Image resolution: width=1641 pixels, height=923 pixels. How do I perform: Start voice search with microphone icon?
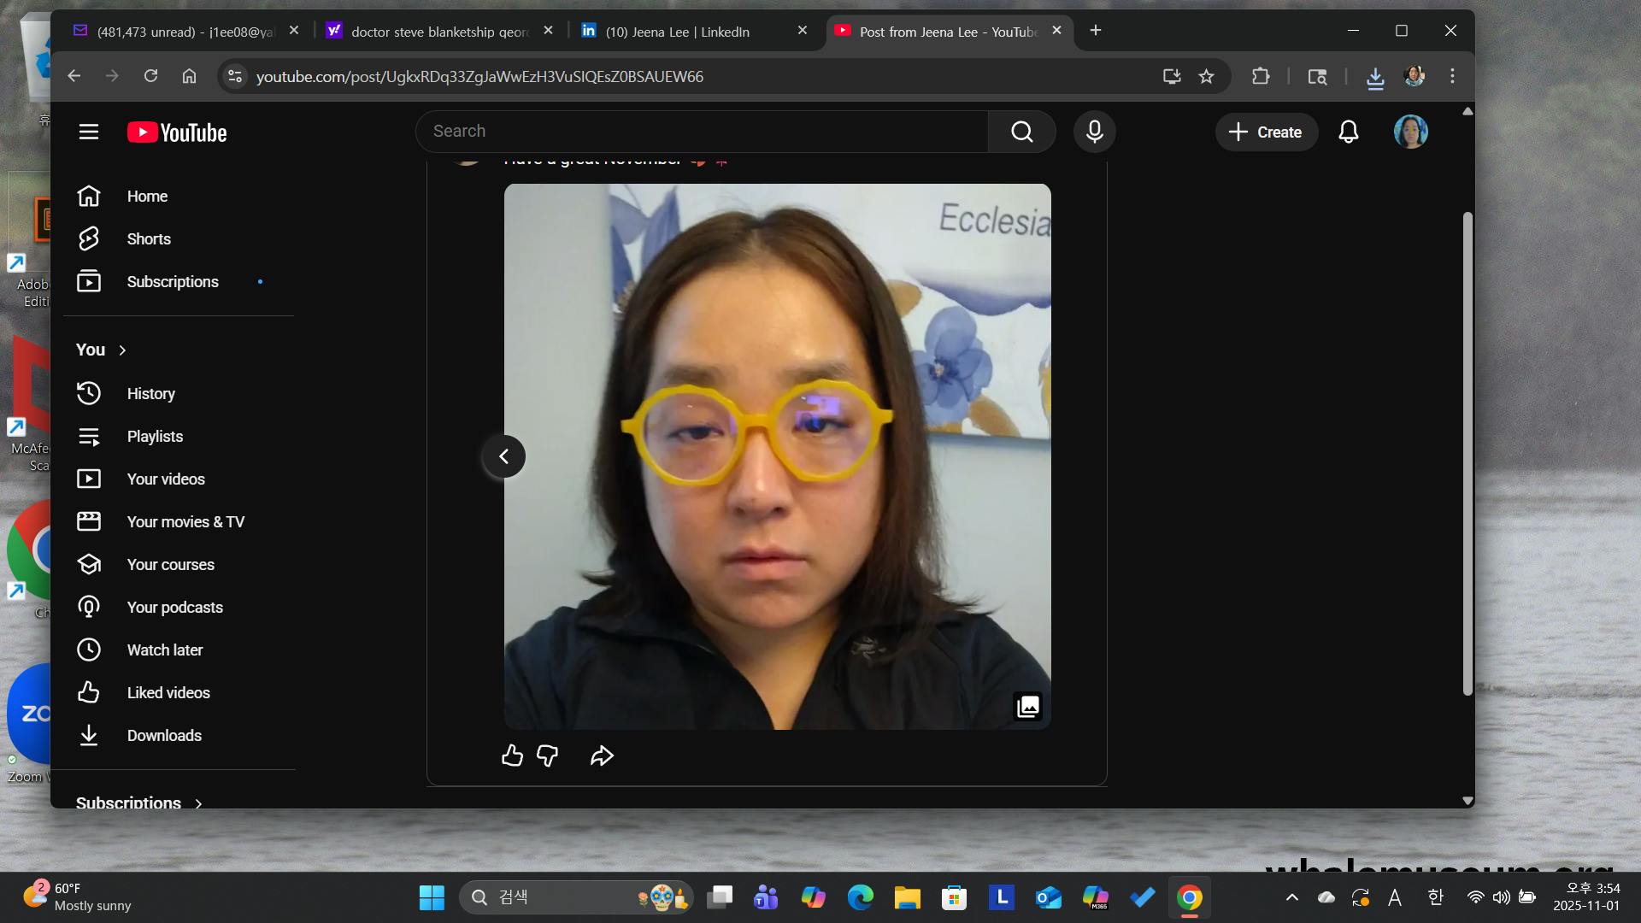pyautogui.click(x=1094, y=132)
